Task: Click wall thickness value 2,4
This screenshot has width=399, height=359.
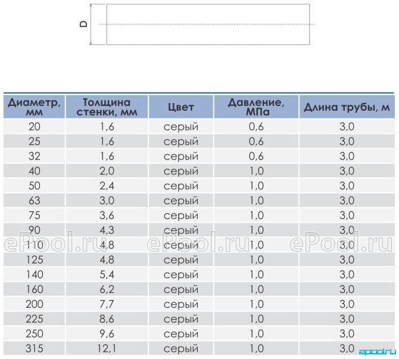Action: tap(107, 186)
